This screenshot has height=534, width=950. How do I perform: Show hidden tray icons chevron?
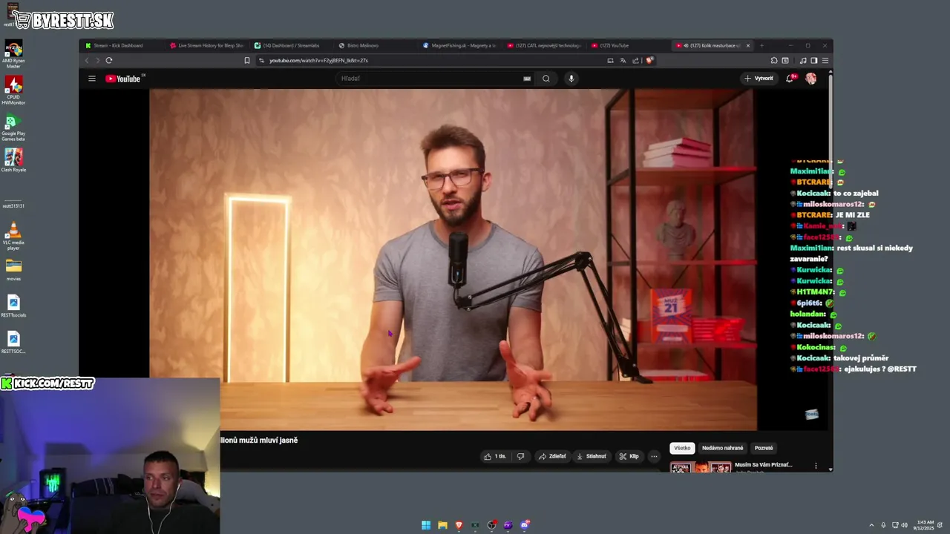click(x=871, y=525)
